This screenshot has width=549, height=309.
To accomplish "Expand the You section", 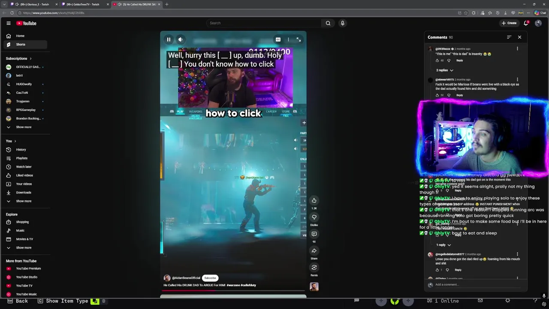I will (11, 141).
